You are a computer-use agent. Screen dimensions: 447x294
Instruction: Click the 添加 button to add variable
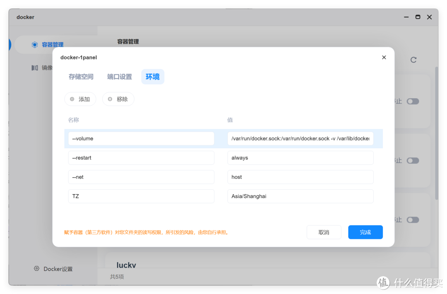coord(80,99)
